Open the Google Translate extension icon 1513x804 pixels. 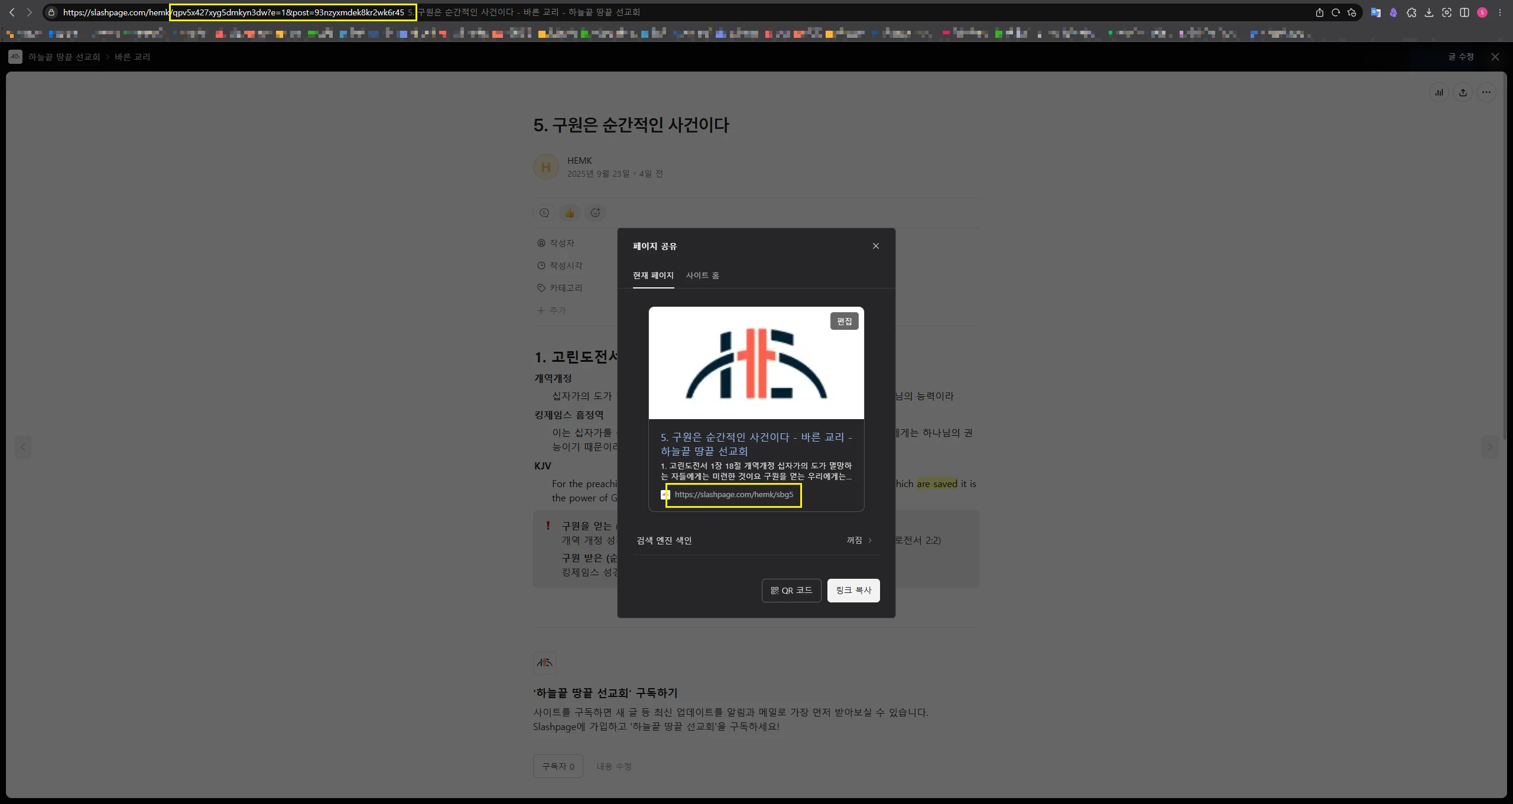pos(1375,12)
